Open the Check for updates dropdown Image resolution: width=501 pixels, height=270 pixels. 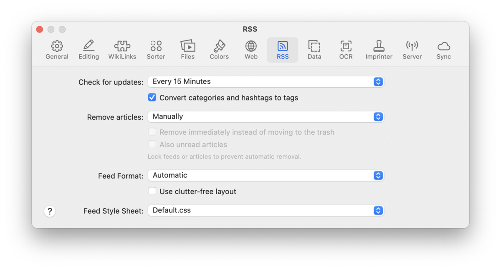click(x=266, y=82)
